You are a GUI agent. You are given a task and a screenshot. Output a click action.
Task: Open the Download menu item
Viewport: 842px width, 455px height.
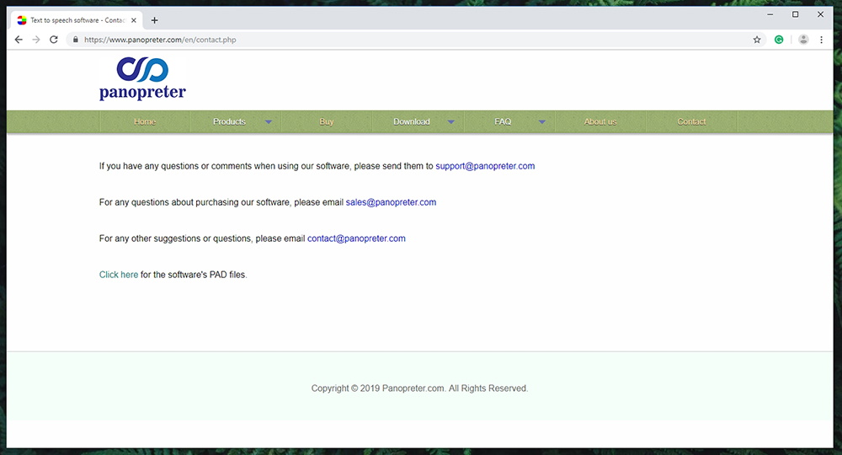click(x=412, y=122)
